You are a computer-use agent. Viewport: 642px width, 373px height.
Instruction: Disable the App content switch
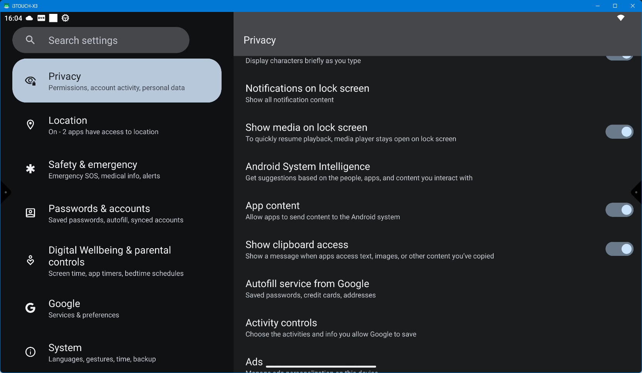pyautogui.click(x=619, y=210)
